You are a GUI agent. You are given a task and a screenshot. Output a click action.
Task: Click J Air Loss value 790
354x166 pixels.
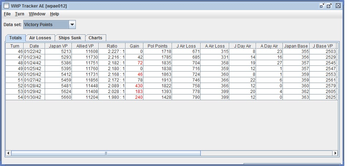[186, 97]
